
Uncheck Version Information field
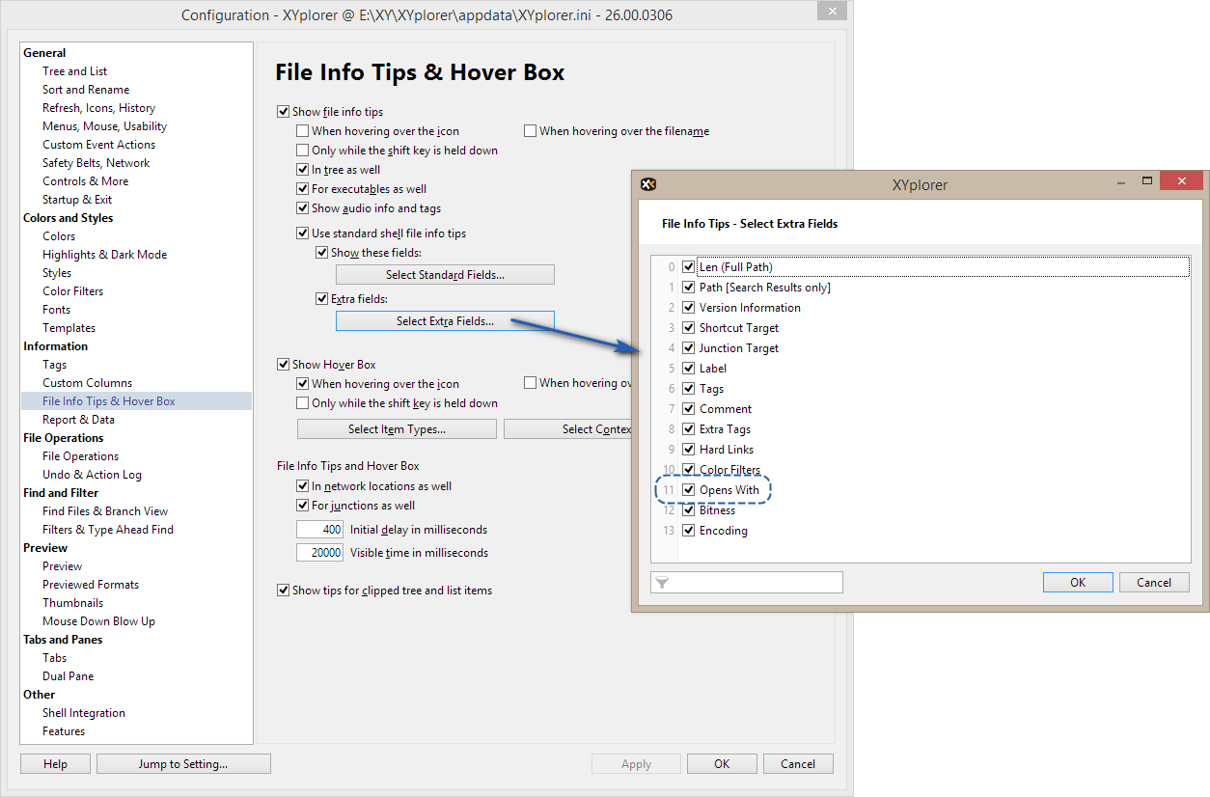688,308
